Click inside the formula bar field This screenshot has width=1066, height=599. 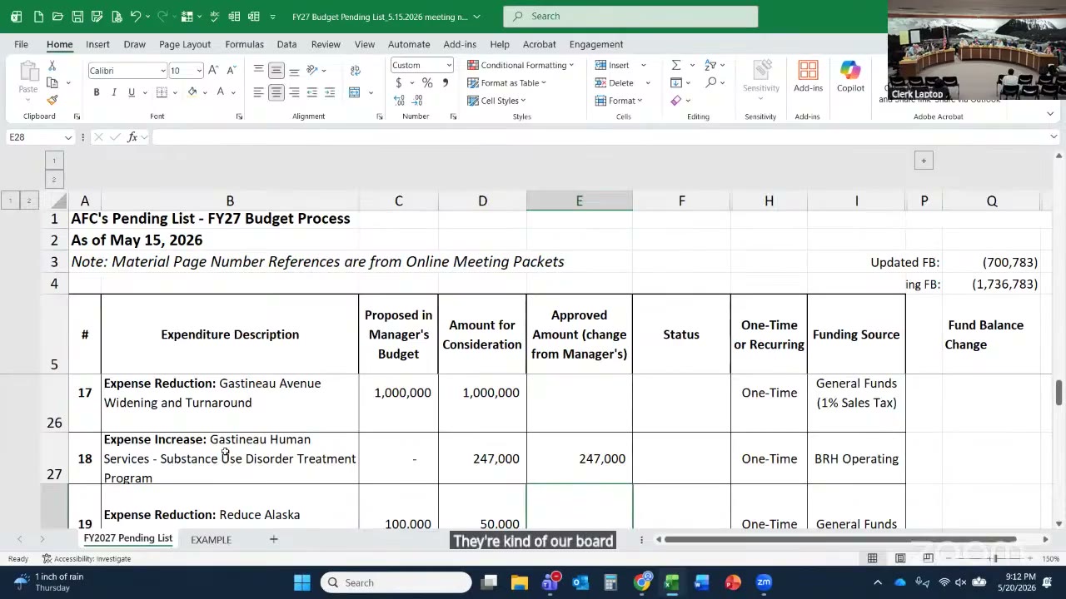pos(600,137)
